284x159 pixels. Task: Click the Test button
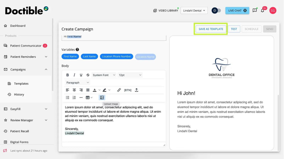(x=234, y=29)
